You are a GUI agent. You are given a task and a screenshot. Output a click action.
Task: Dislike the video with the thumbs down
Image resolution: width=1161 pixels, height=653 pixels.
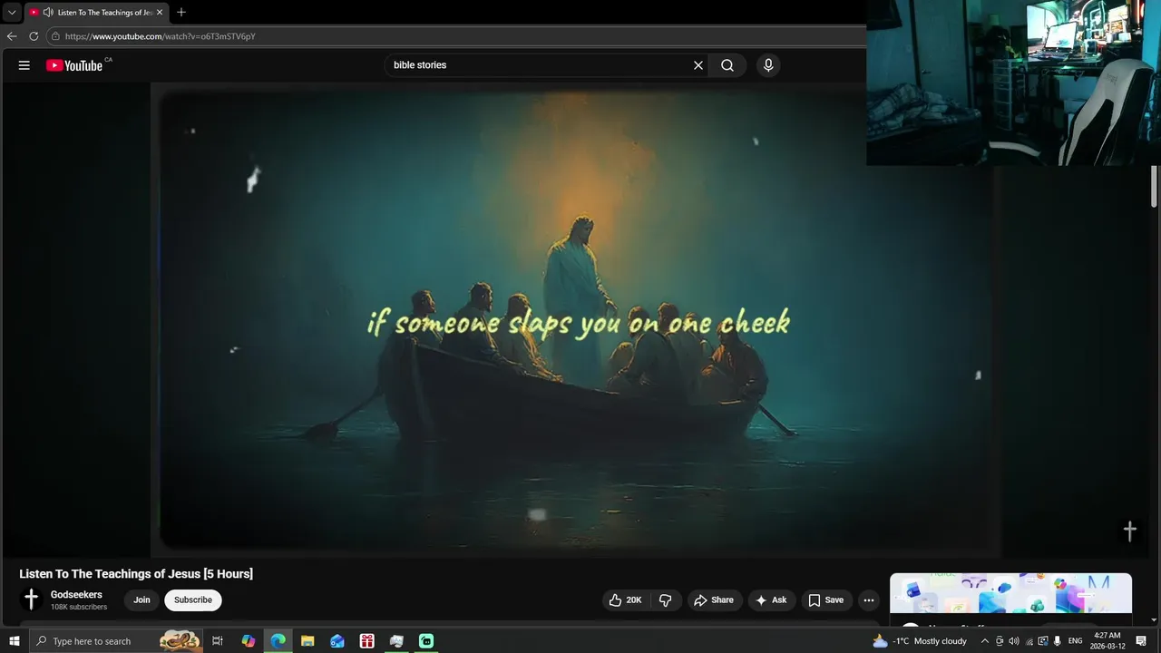click(666, 600)
